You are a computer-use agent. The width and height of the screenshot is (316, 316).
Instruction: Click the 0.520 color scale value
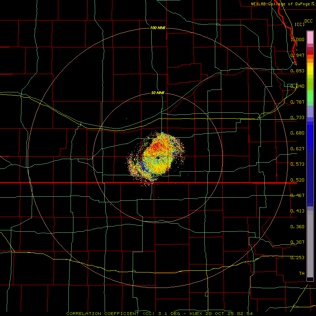[x=297, y=180]
